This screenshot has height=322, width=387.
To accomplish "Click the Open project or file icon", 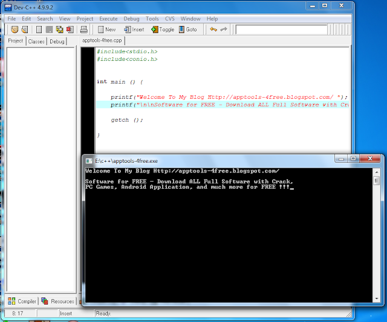I will click(x=25, y=30).
